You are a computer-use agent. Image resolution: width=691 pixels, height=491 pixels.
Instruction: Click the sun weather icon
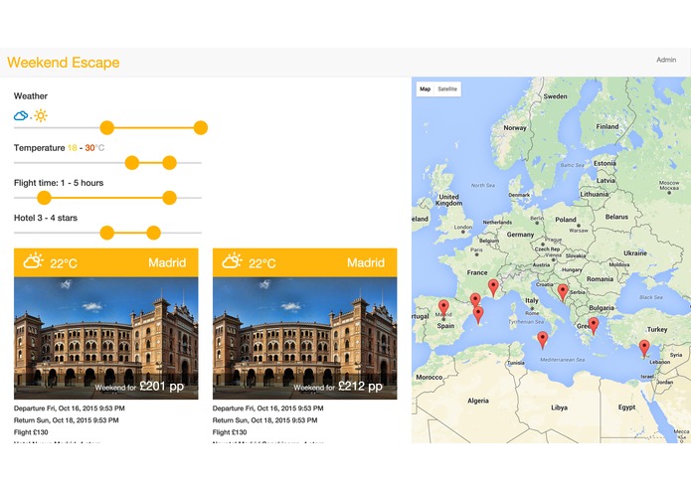coord(41,115)
